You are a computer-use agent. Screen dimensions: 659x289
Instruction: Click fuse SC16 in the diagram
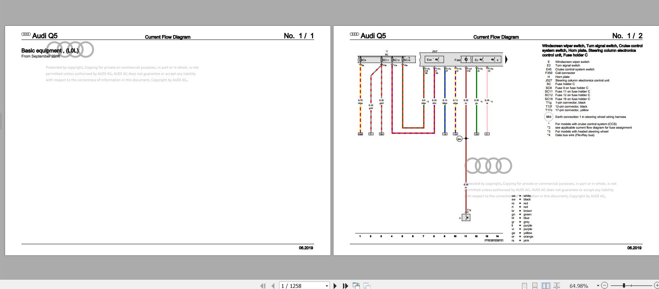pyautogui.click(x=407, y=60)
